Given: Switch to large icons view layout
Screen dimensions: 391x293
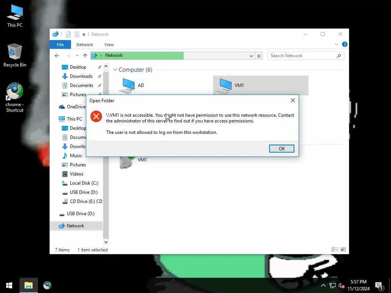Looking at the screenshot, I should click(343, 250).
